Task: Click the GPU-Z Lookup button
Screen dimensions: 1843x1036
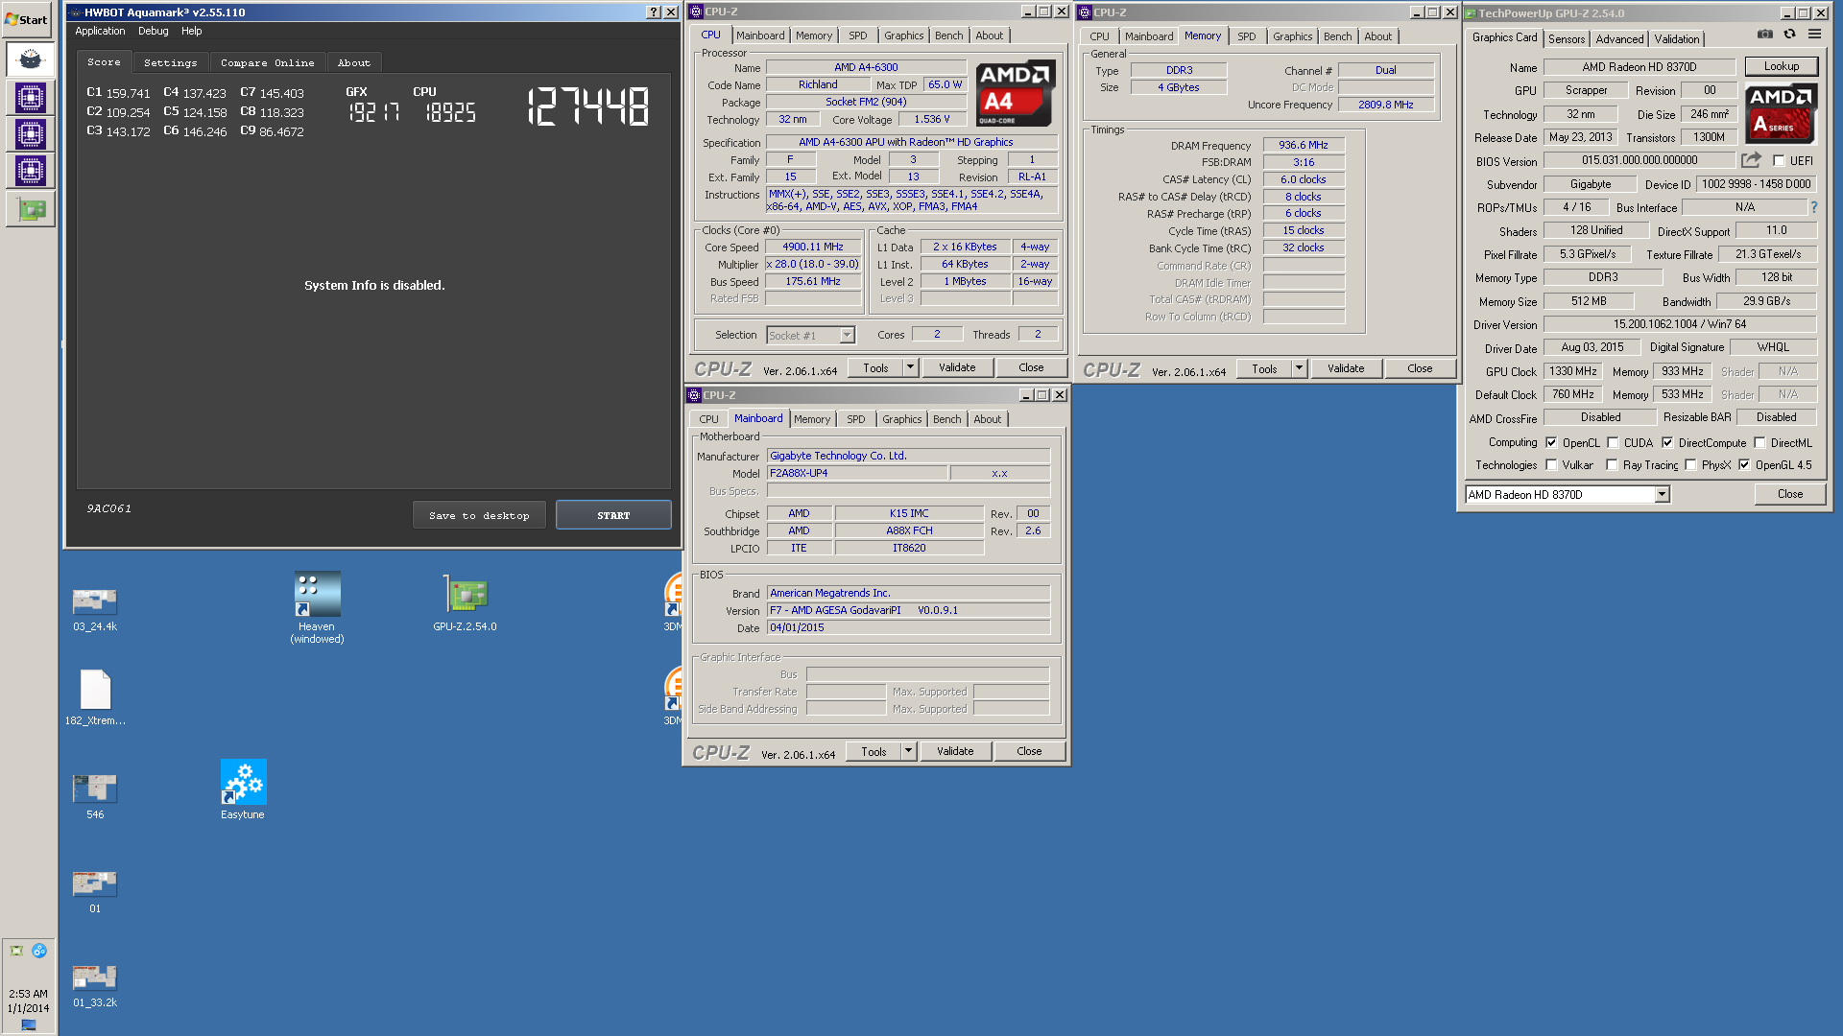Action: (x=1781, y=66)
